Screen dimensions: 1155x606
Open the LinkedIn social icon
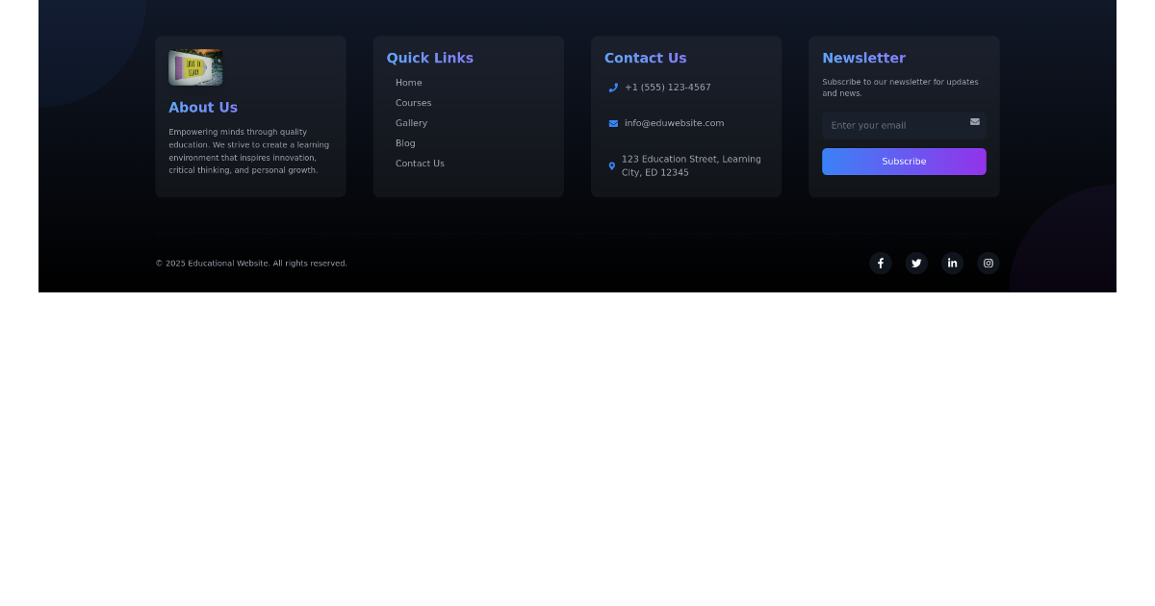tap(952, 263)
